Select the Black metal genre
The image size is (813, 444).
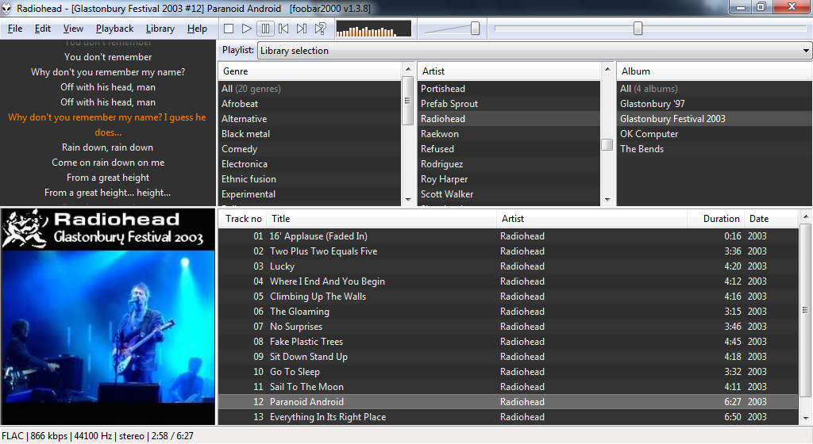[x=310, y=134]
